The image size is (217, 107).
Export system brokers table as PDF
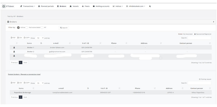click(x=13, y=83)
